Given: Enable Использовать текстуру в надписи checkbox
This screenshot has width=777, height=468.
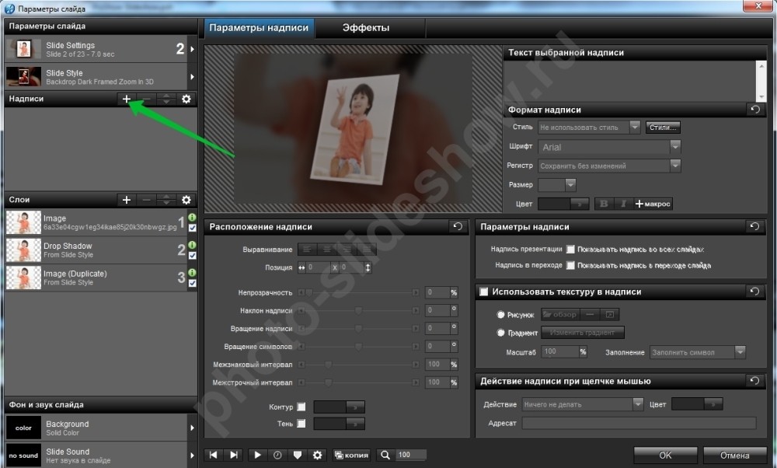Looking at the screenshot, I should [x=483, y=292].
